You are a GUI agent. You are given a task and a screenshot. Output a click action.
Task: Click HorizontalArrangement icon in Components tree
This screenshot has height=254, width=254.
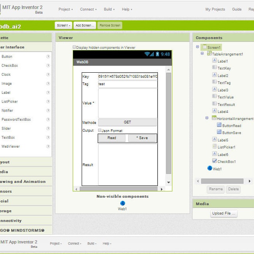coord(214,118)
